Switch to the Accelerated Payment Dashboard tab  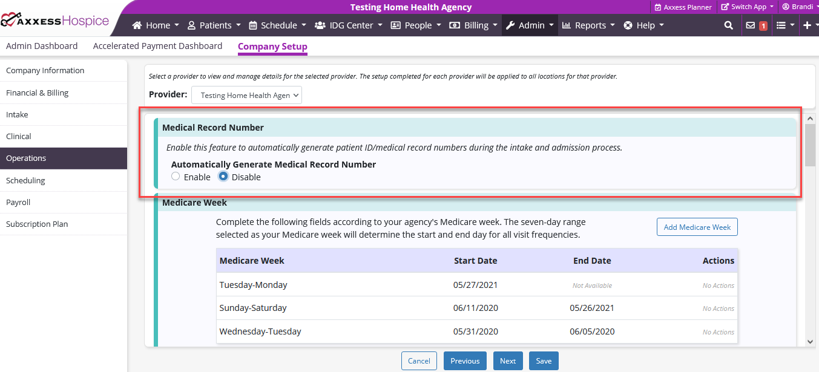[157, 45]
